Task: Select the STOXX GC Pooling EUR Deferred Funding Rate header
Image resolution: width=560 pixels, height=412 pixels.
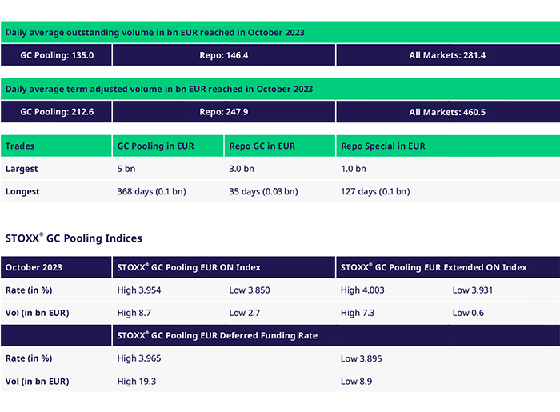Action: pyautogui.click(x=218, y=336)
